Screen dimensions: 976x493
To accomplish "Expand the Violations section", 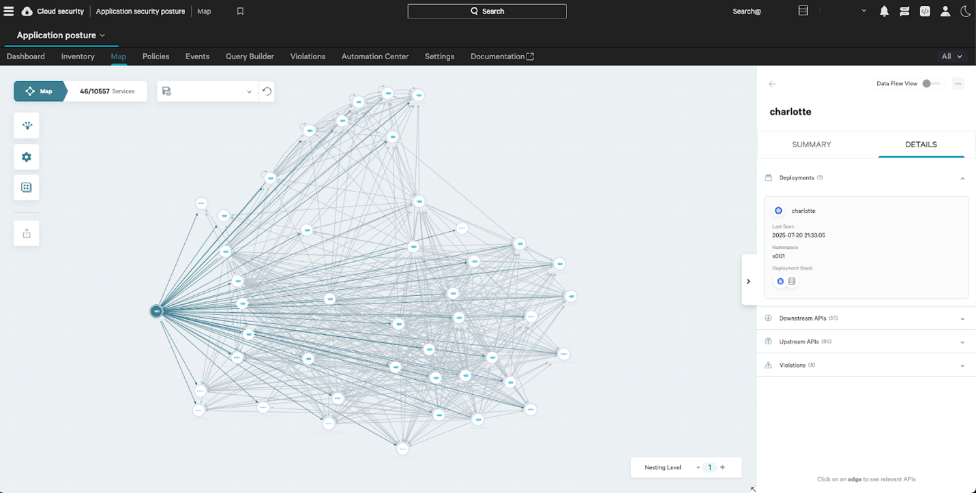I will (x=962, y=365).
